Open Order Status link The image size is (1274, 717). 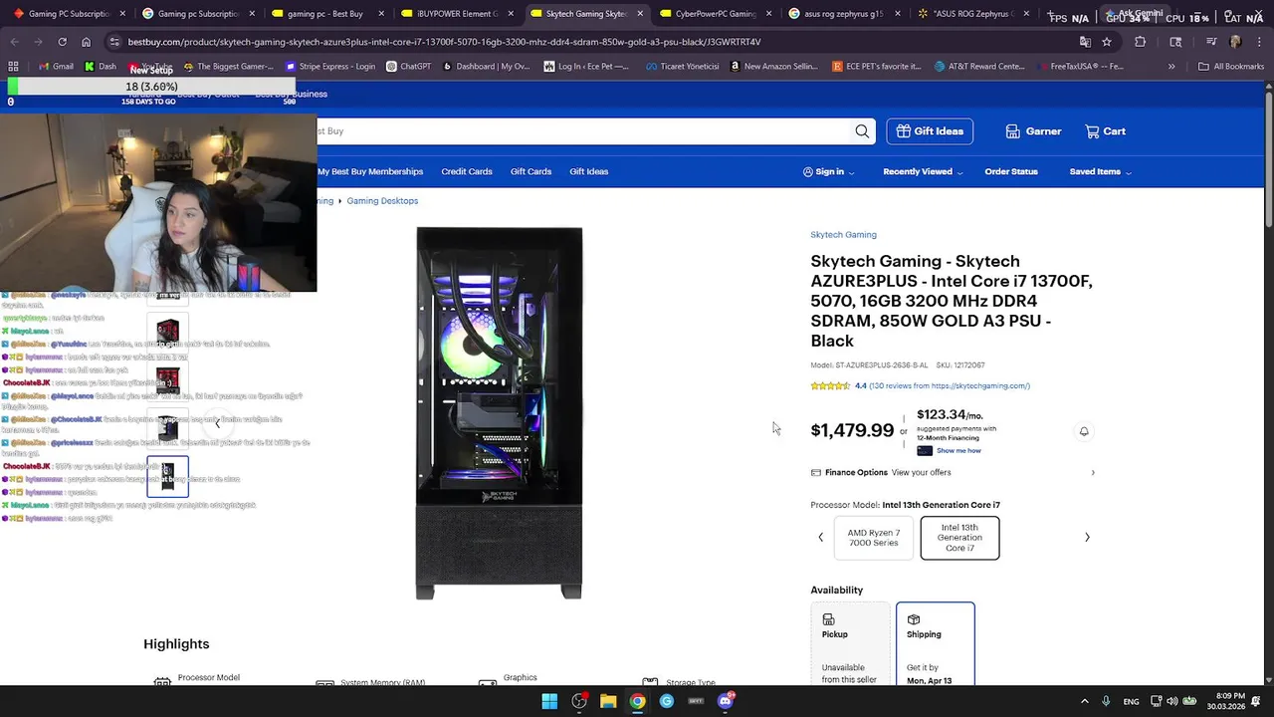1011,171
